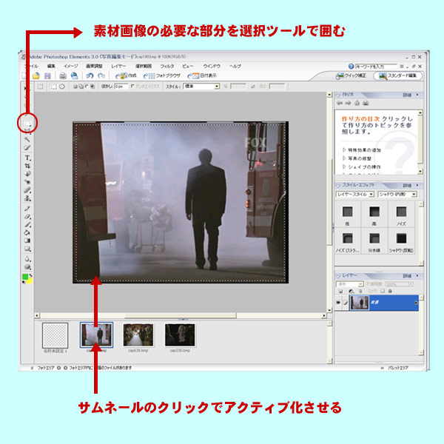
Task: Collapse the 作り方 panel
Action: 337,95
